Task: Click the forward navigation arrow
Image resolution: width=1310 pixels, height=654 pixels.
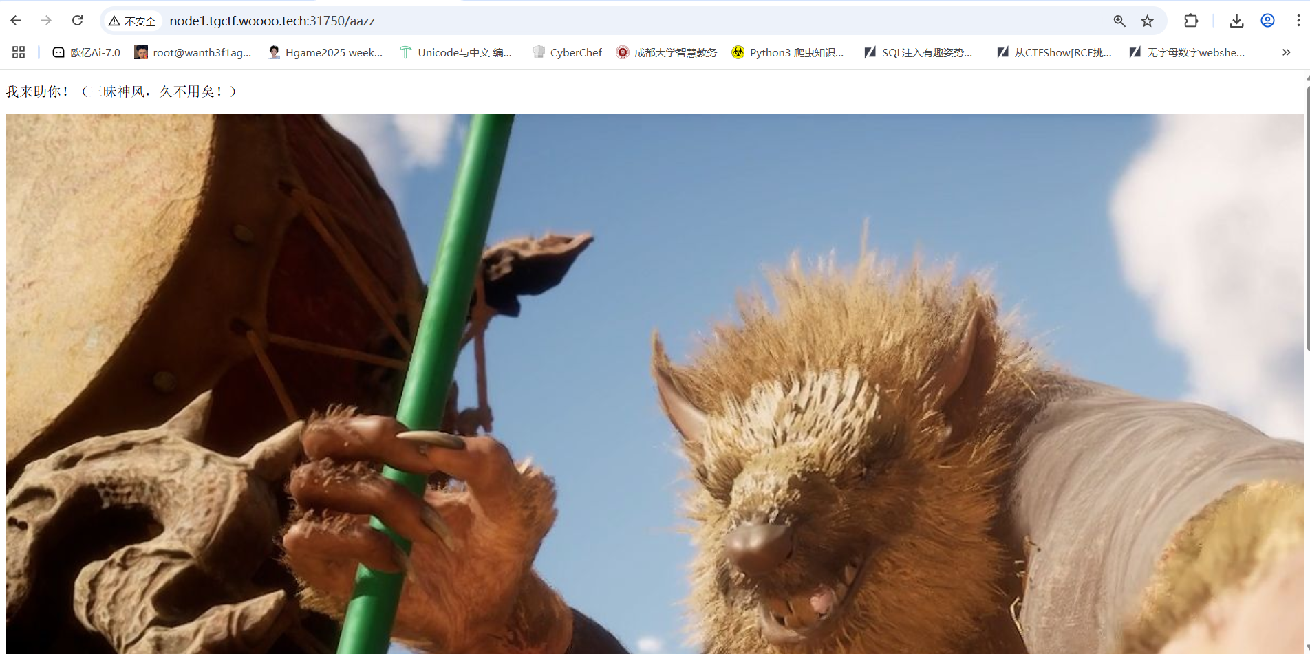Action: point(46,21)
